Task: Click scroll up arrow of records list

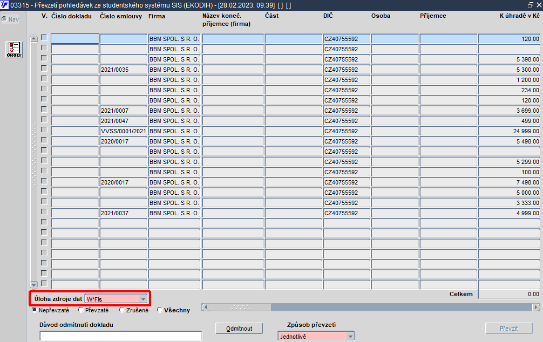Action: 33,38
